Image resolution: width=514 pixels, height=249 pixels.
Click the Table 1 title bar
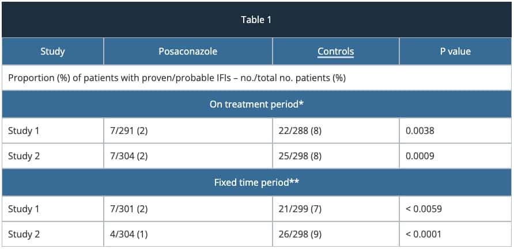[x=256, y=20]
